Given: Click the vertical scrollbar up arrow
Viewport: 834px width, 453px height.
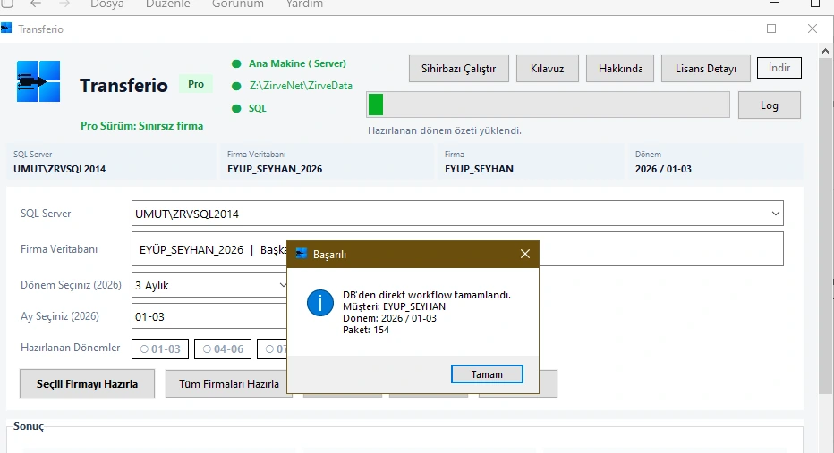Looking at the screenshot, I should click(825, 52).
